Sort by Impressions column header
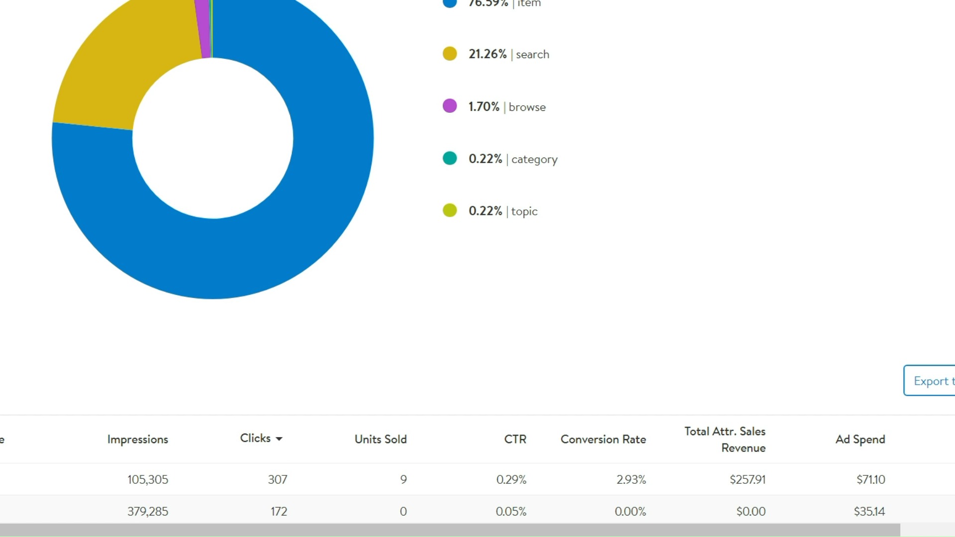 pos(138,439)
